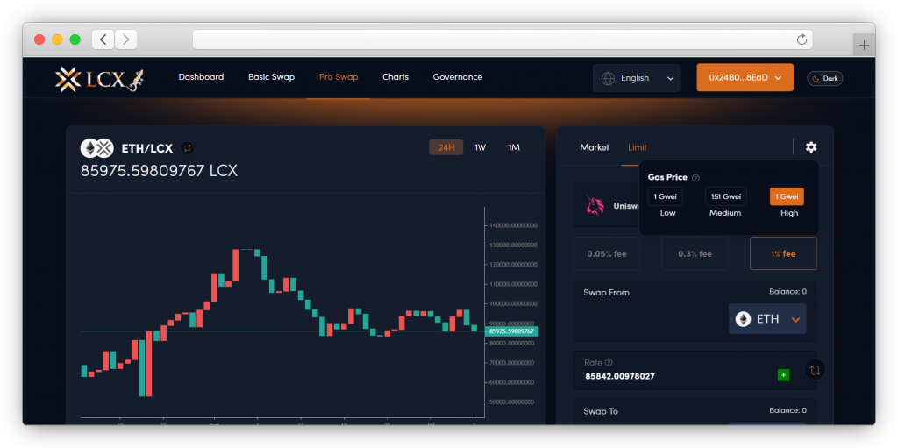898x448 pixels.
Task: Click the globe language icon
Action: click(609, 78)
